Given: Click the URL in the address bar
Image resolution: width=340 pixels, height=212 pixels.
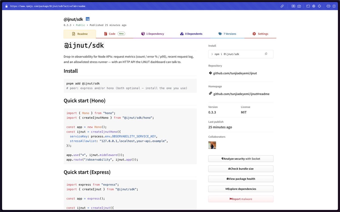Looking at the screenshot, I should pos(48,6).
